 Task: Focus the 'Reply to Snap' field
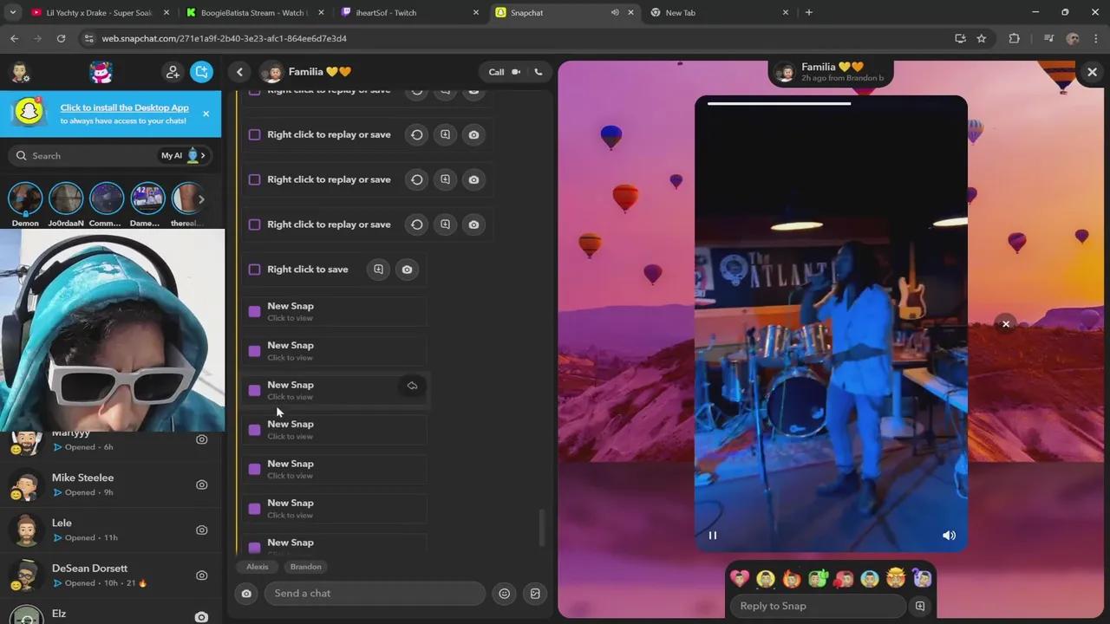[x=817, y=606]
